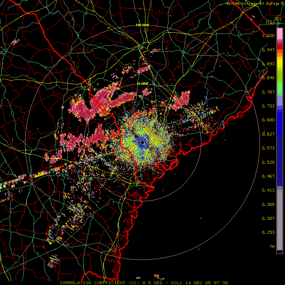Click the 0.467 scale value
This screenshot has width=285, height=285.
pos(268,176)
